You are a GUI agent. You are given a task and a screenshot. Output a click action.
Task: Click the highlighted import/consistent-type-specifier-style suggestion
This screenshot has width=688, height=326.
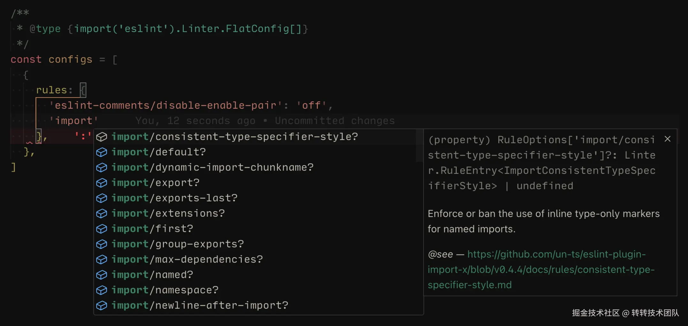tap(235, 136)
